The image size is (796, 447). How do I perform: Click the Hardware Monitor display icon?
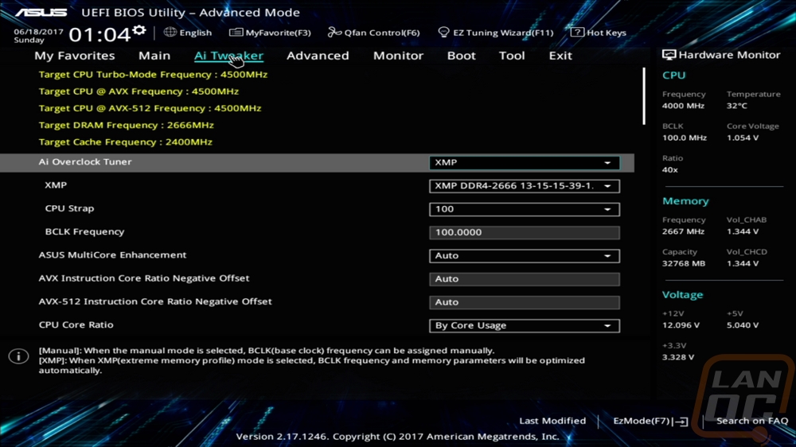669,56
